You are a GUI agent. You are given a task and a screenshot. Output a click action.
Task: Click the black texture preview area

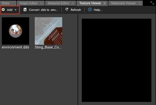[x=116, y=60]
